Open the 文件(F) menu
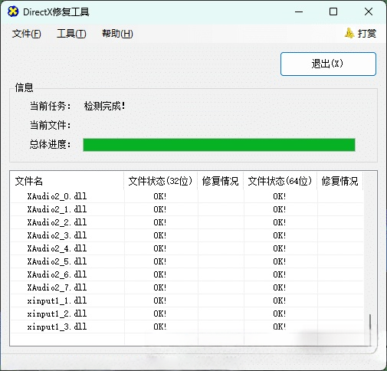387x371 pixels. pos(26,34)
